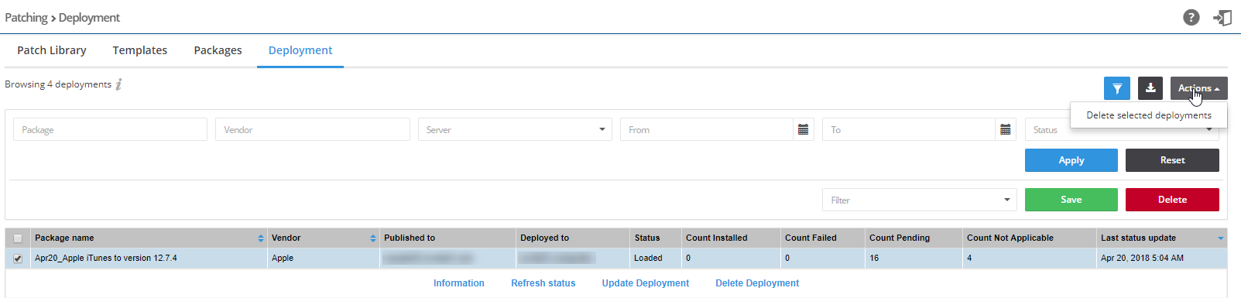
Task: Open the saved Filter dropdown
Action: click(x=920, y=200)
